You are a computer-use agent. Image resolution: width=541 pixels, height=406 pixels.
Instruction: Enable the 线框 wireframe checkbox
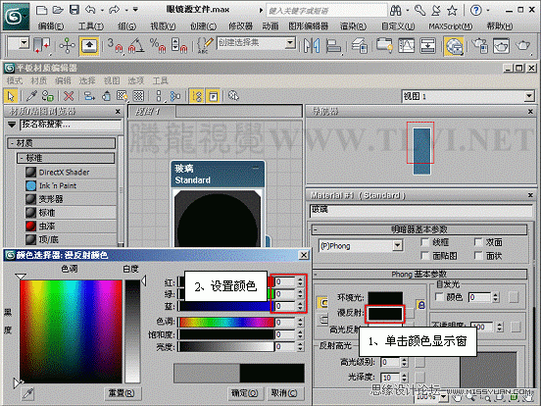(x=425, y=242)
